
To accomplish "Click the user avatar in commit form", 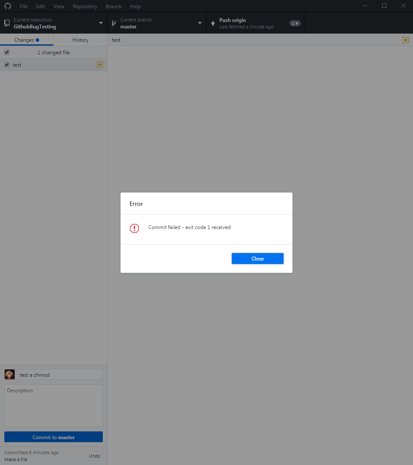I will [9, 374].
